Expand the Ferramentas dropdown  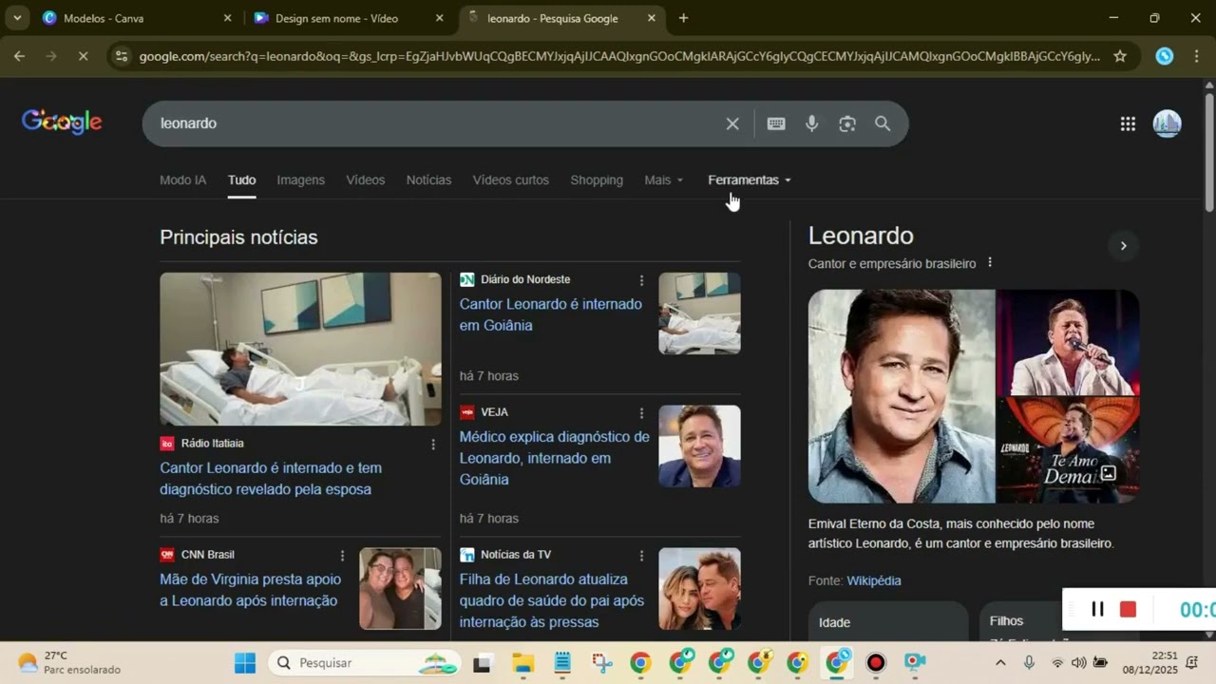[x=749, y=180]
